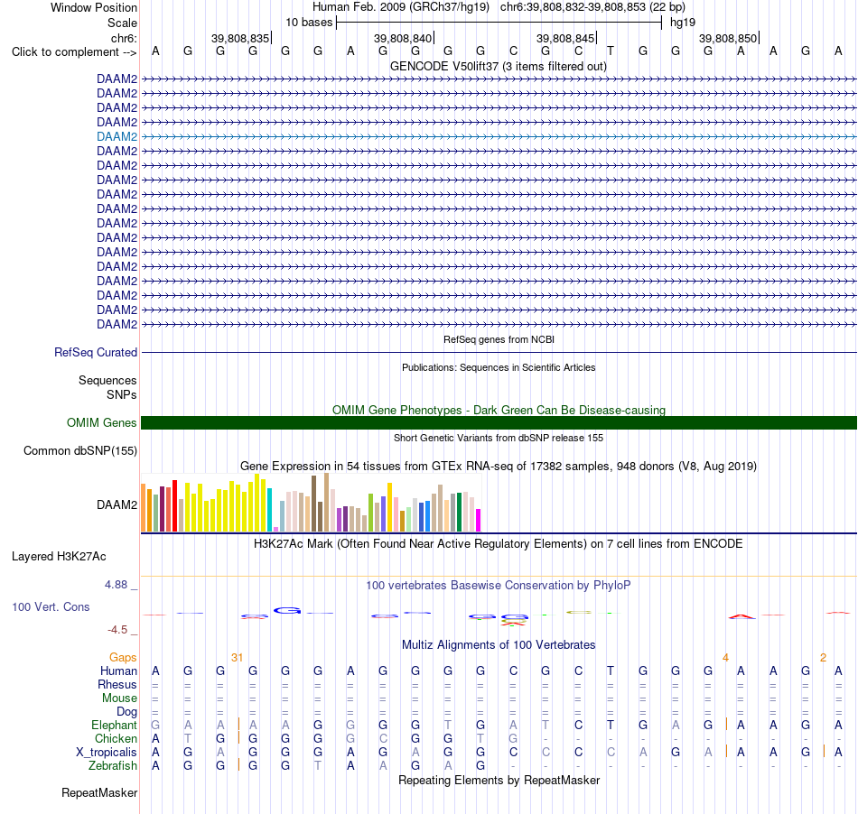This screenshot has height=814, width=858.
Task: Click the GENCODE V50lift37 track title
Action: pyautogui.click(x=498, y=67)
